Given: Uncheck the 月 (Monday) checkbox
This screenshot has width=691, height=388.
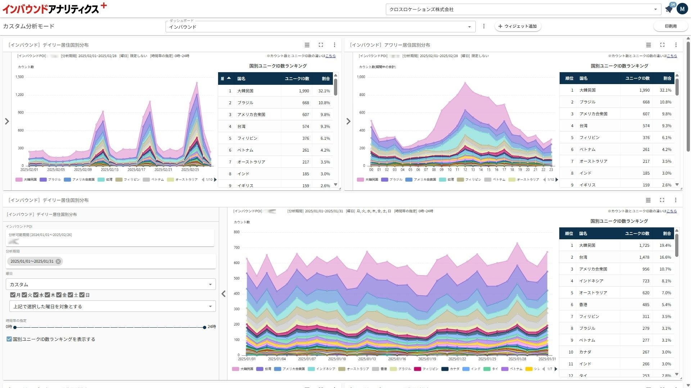Looking at the screenshot, I should 13,295.
